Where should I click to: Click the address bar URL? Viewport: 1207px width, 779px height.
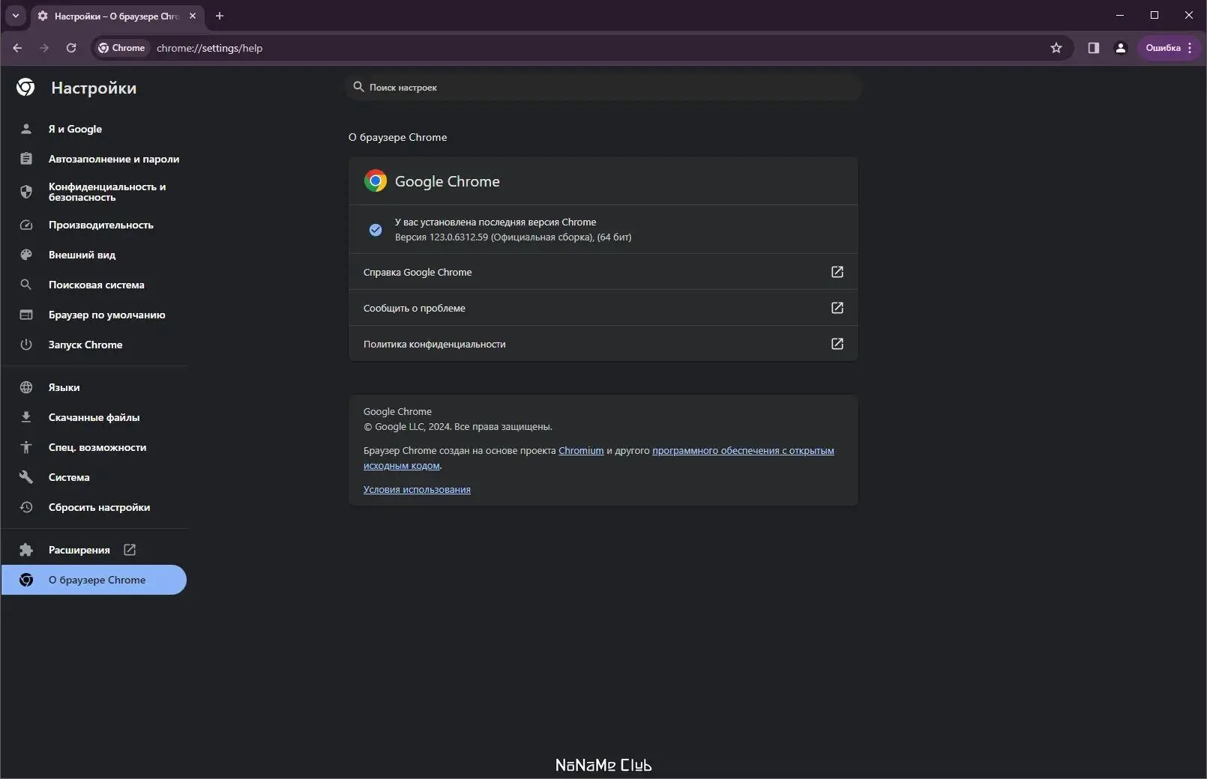(209, 48)
